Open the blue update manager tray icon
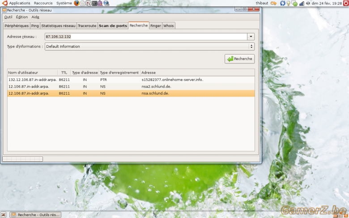The width and height of the screenshot is (349, 218). point(283,3)
